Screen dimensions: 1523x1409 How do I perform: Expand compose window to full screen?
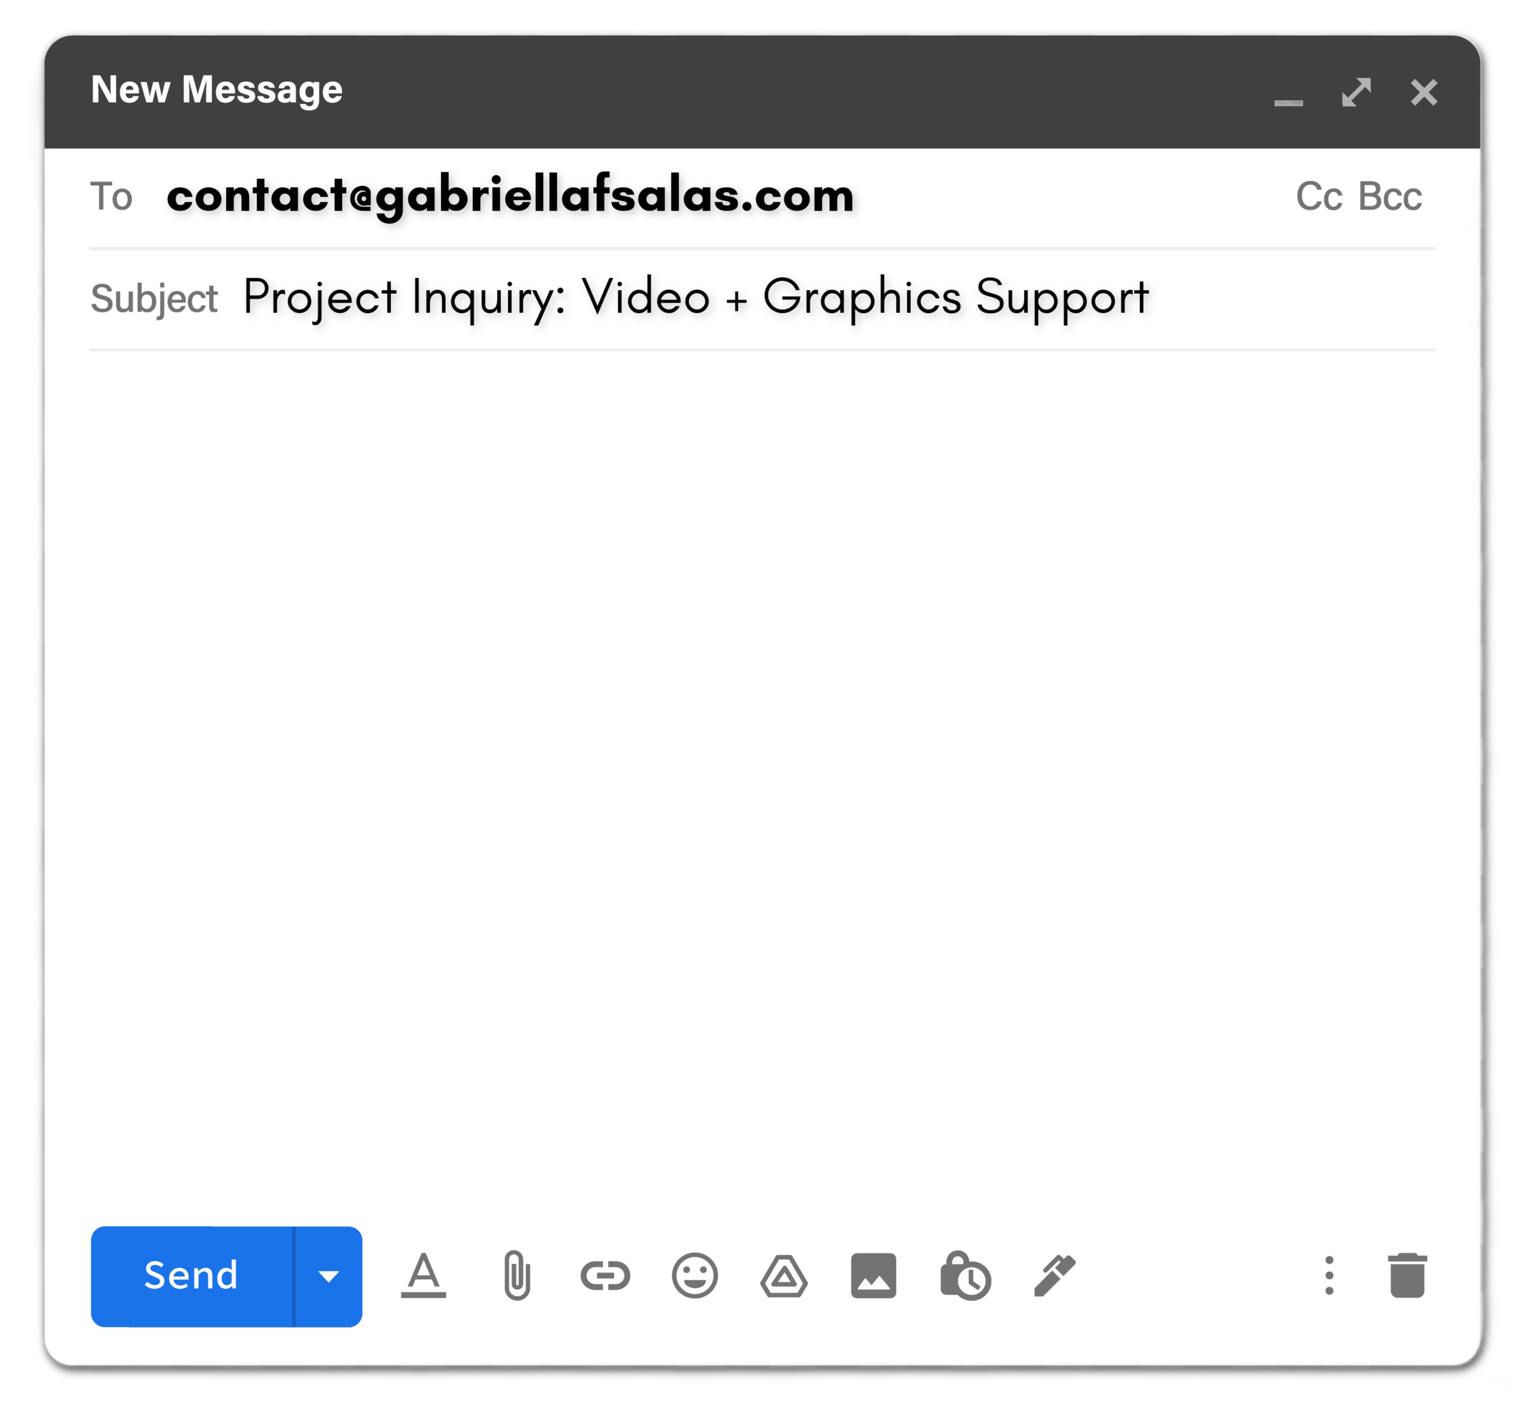tap(1356, 92)
